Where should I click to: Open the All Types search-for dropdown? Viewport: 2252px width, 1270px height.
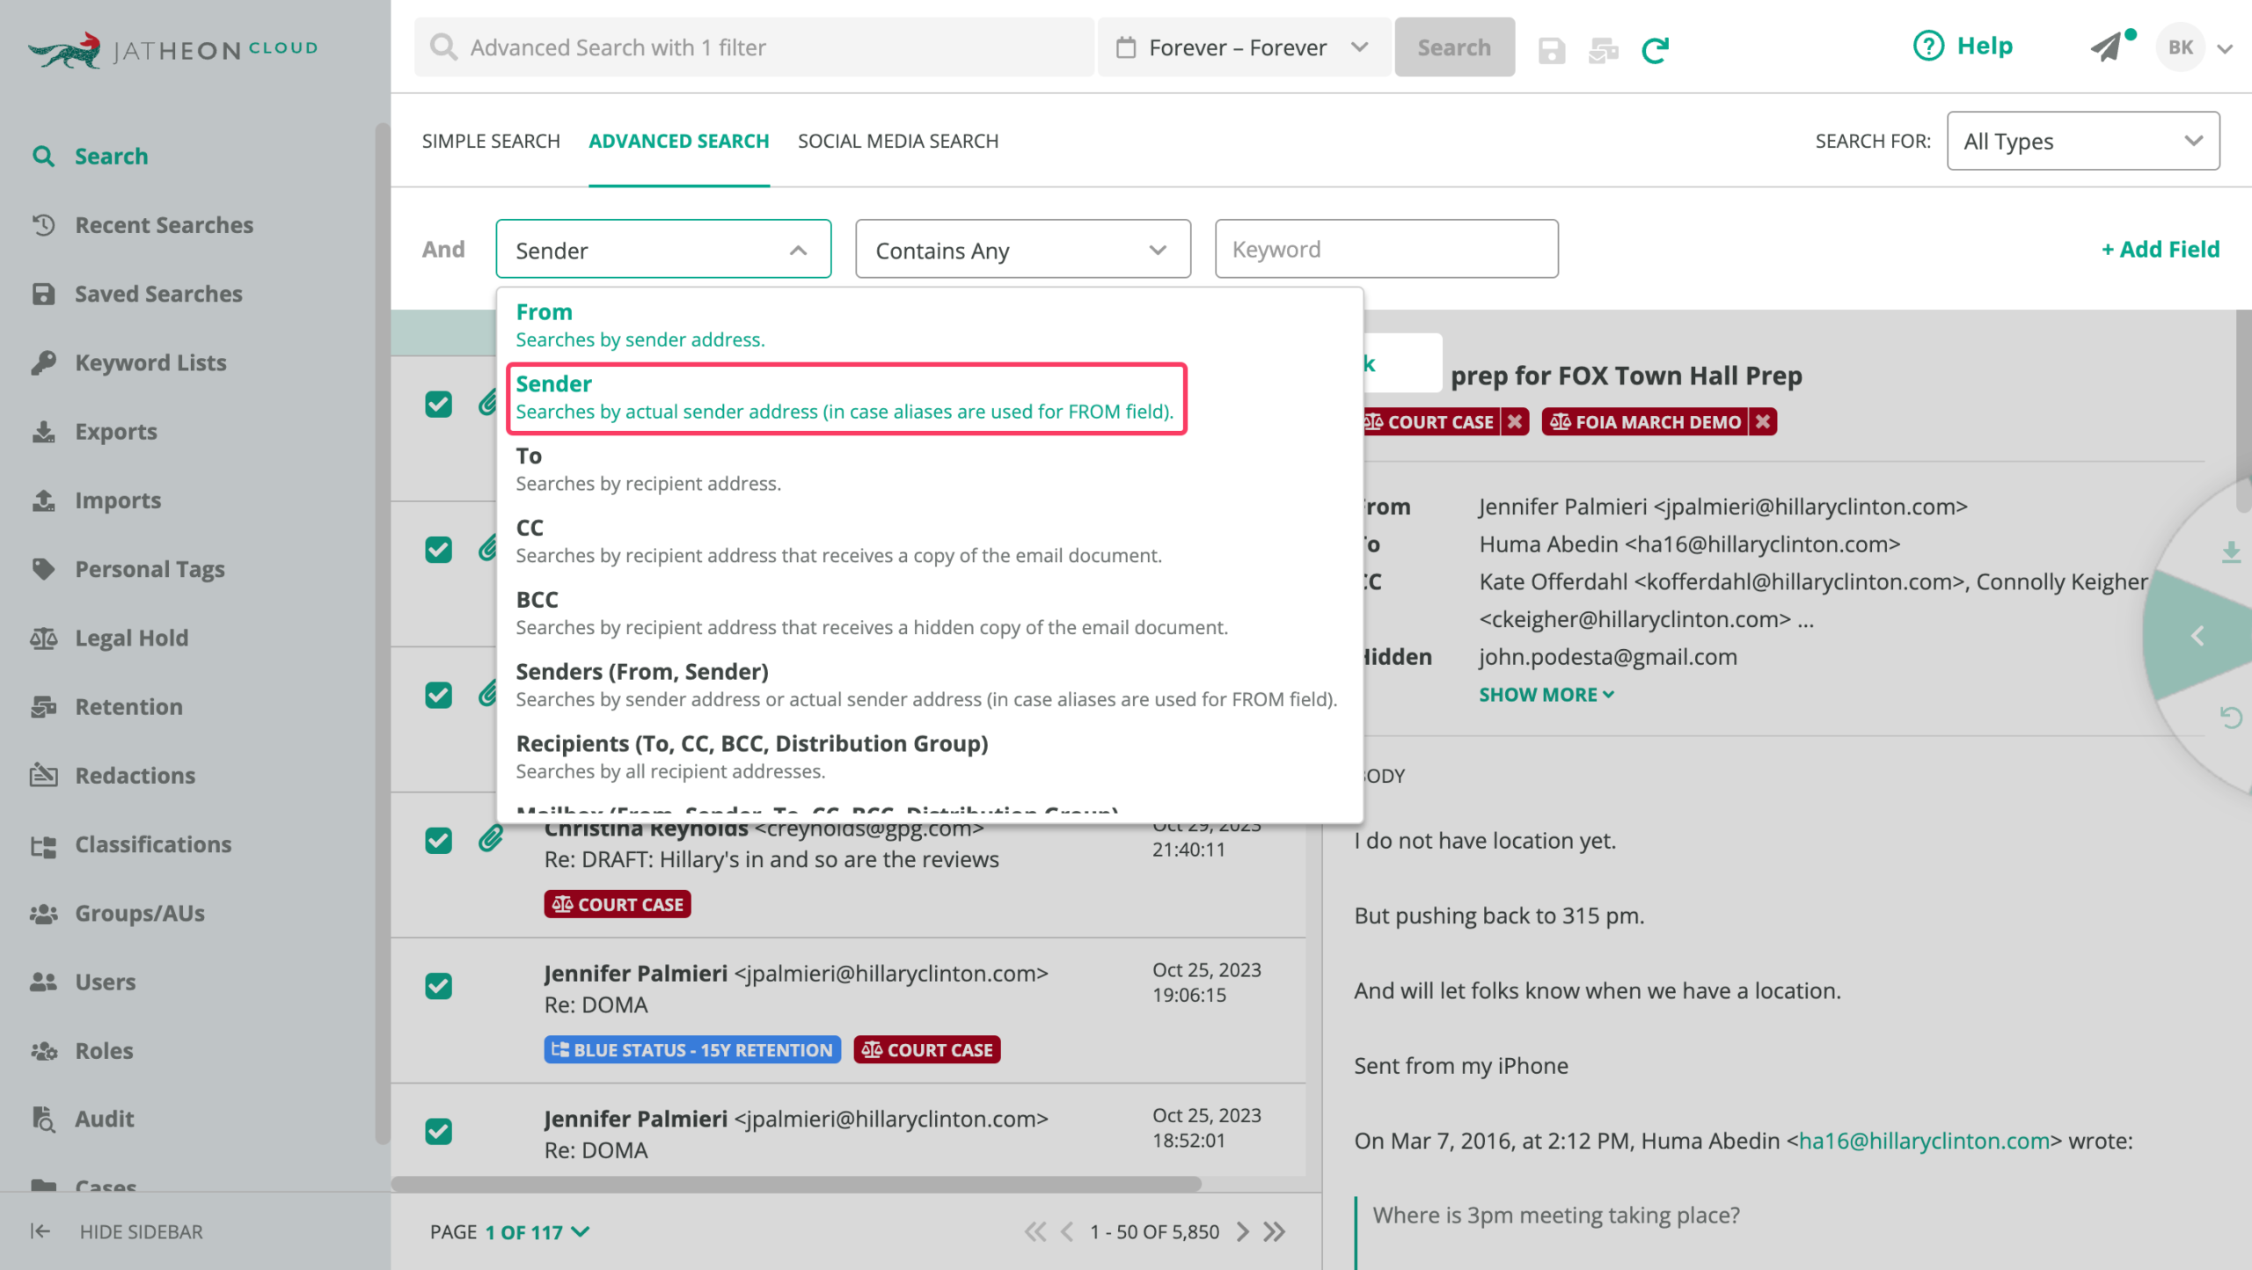coord(2083,141)
